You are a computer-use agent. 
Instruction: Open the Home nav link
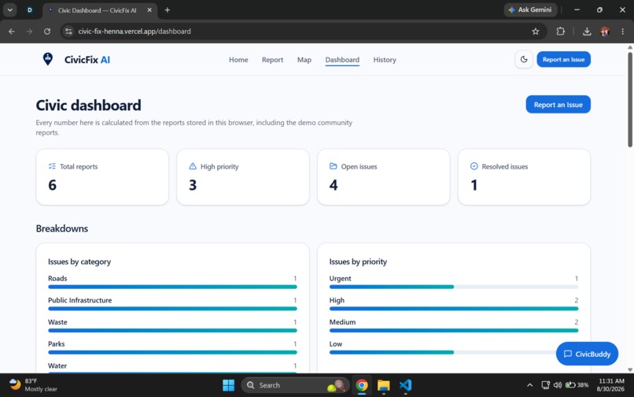point(238,60)
